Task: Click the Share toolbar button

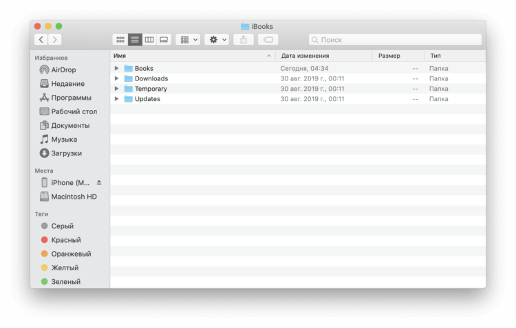Action: pyautogui.click(x=244, y=40)
